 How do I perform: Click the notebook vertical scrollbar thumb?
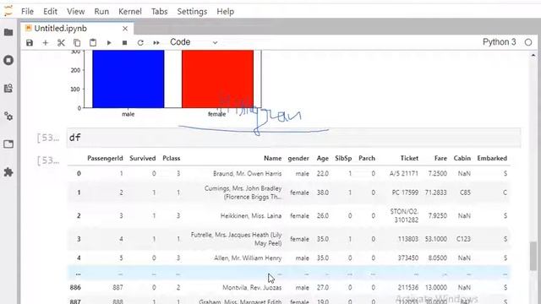(x=533, y=256)
